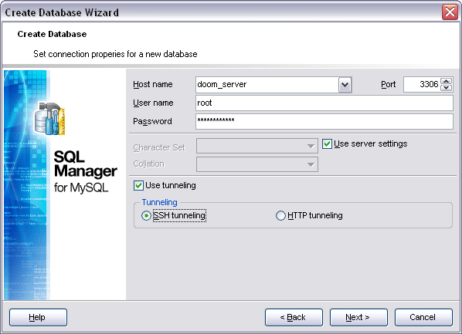Proceed with the Next button
This screenshot has height=334, width=462.
coord(358,317)
